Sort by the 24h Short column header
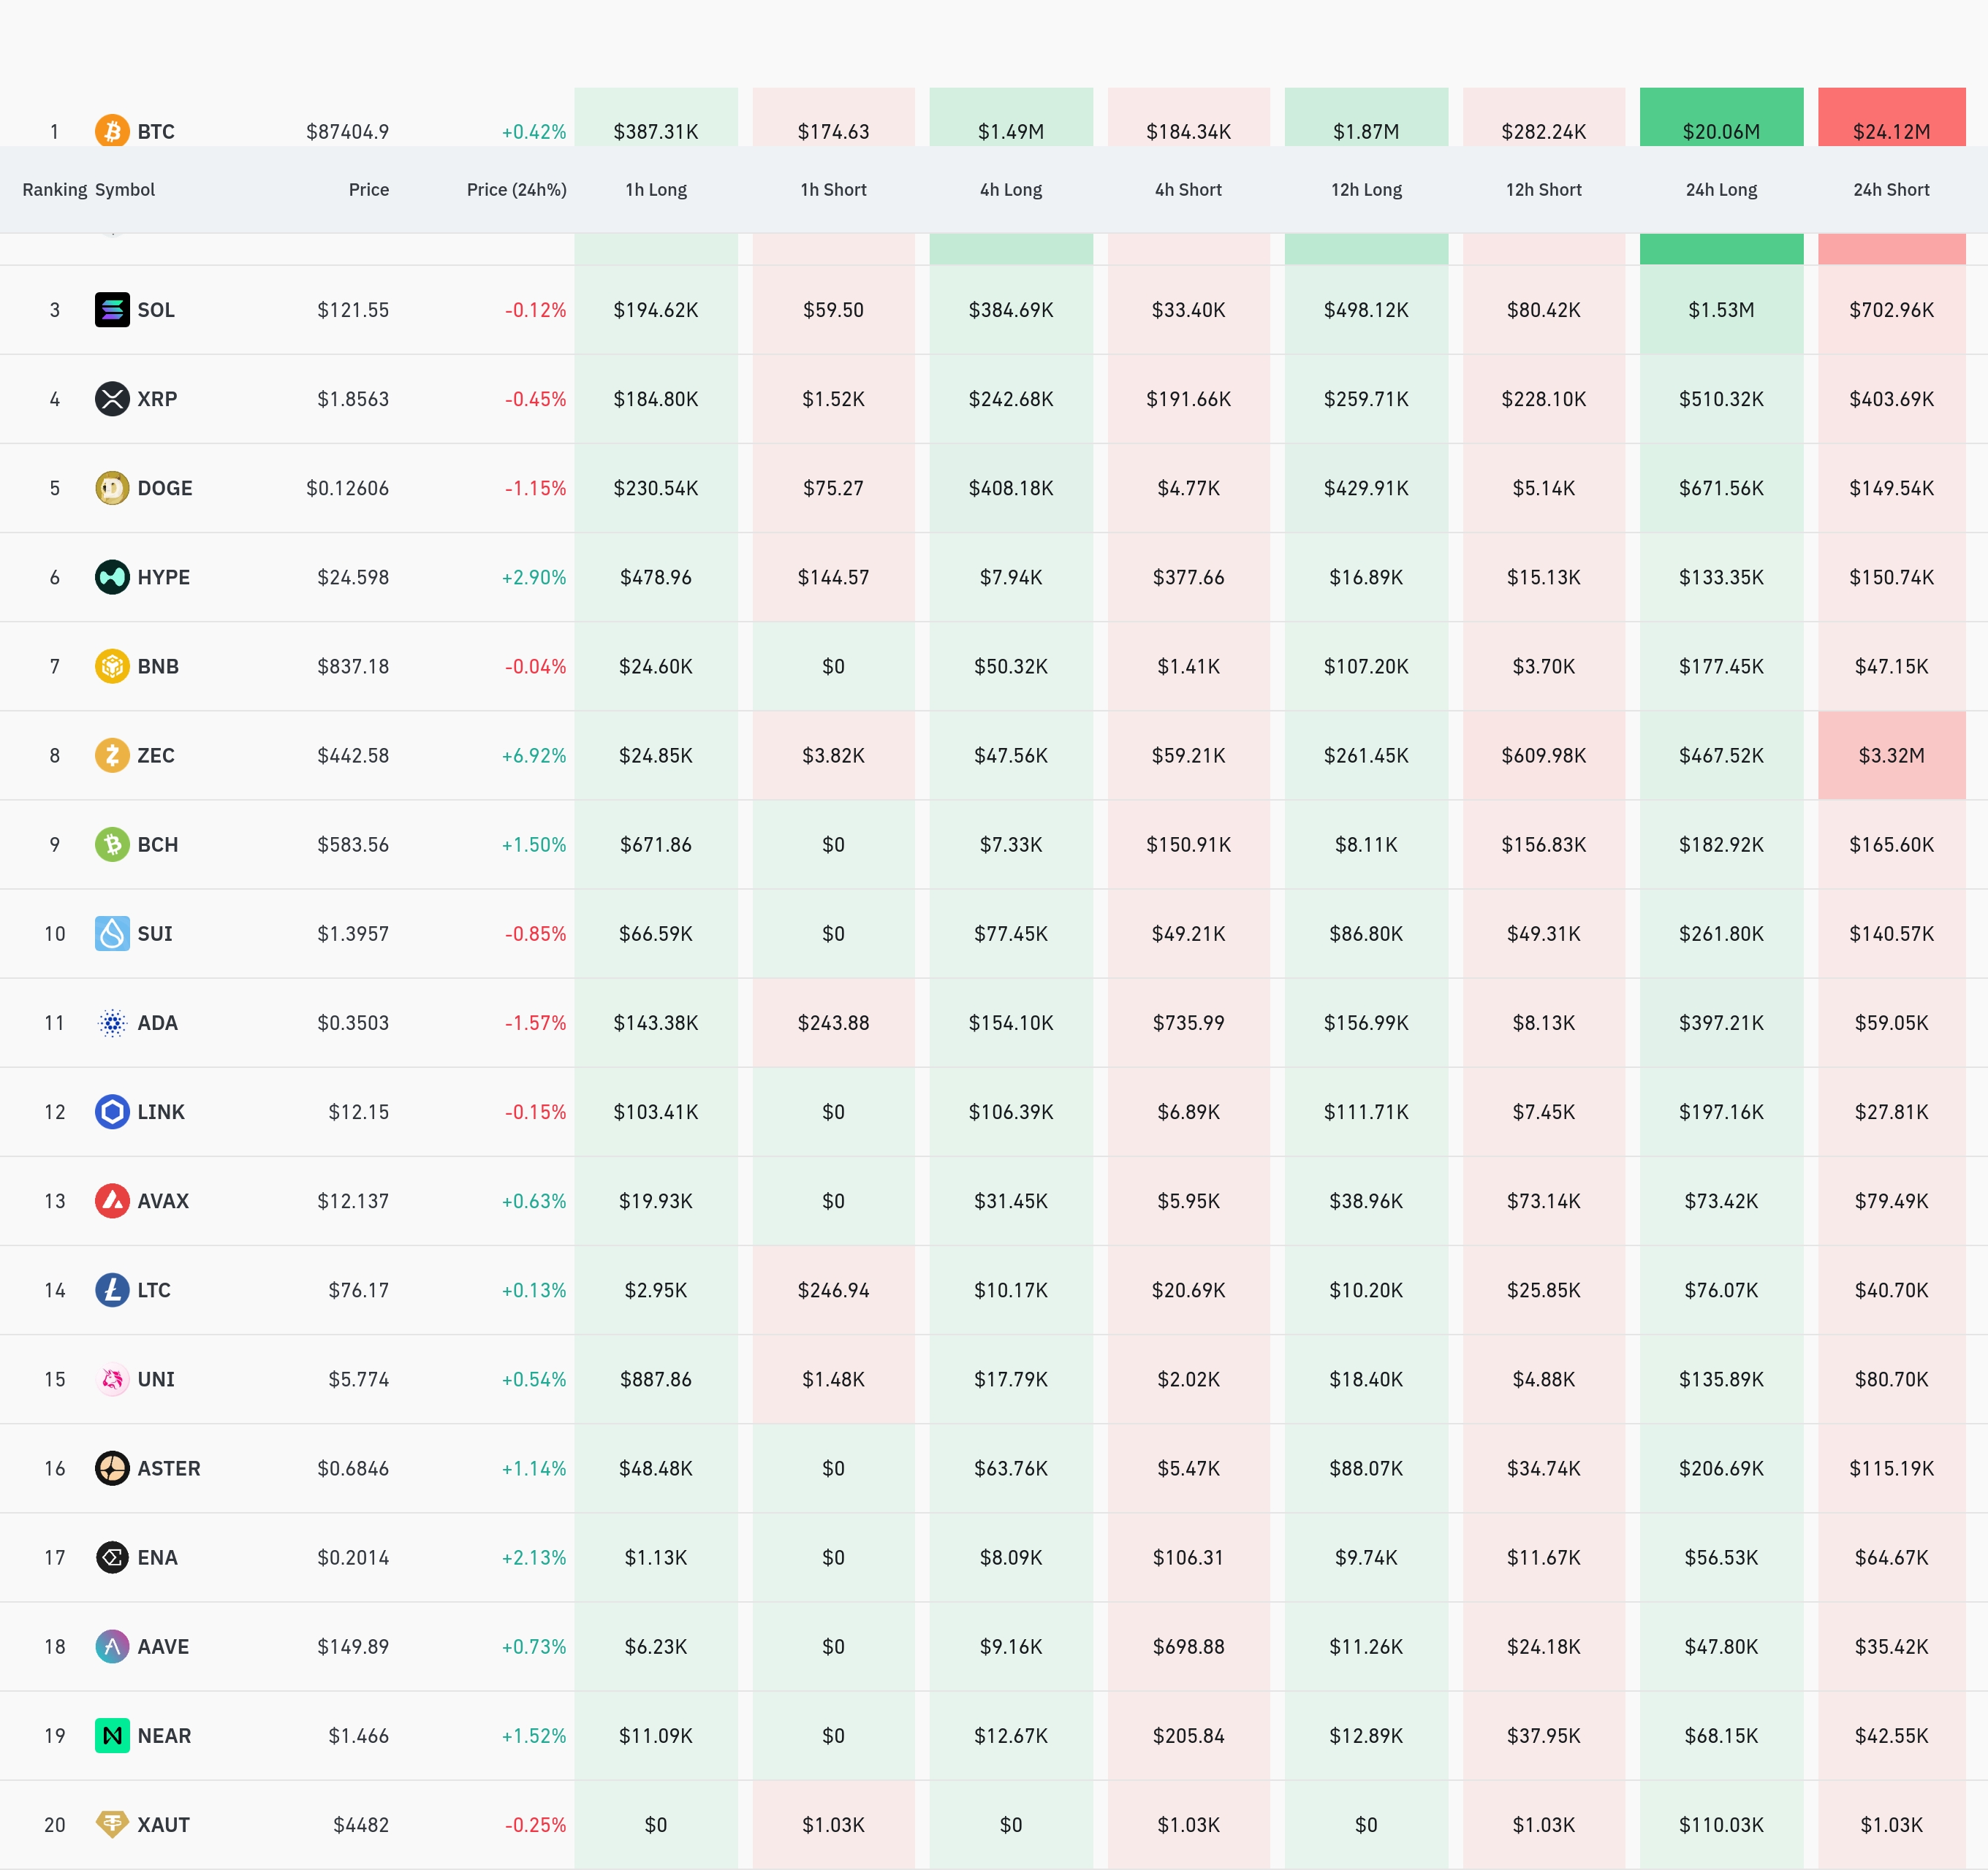The width and height of the screenshot is (1988, 1870). click(1890, 190)
